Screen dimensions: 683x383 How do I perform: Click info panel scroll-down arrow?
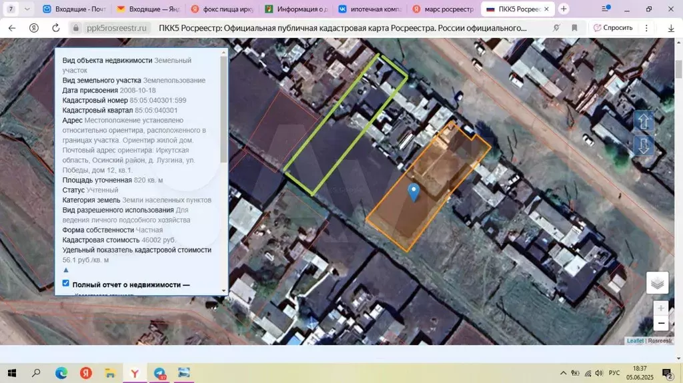coord(224,290)
